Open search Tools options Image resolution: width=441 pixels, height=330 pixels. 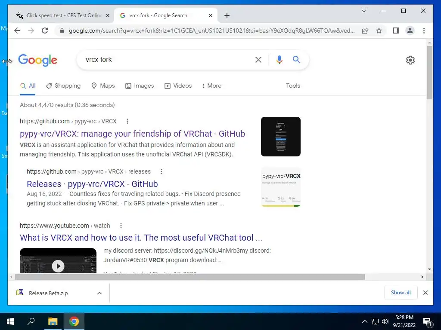[293, 86]
